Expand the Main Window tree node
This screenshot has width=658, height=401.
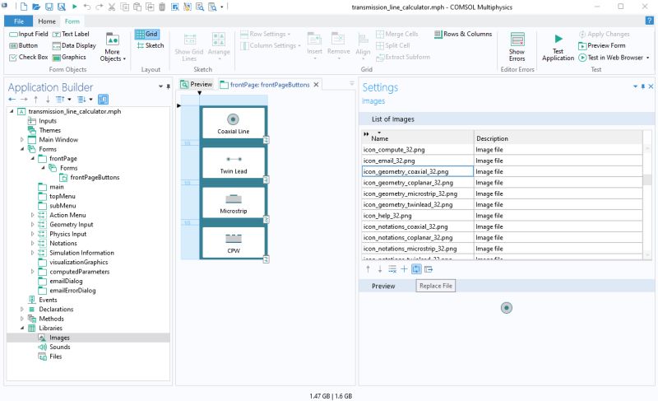(x=22, y=139)
